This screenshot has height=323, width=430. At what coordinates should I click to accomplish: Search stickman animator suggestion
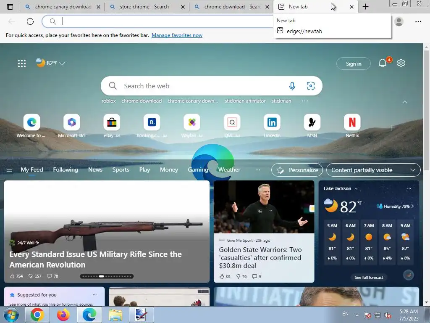[245, 101]
